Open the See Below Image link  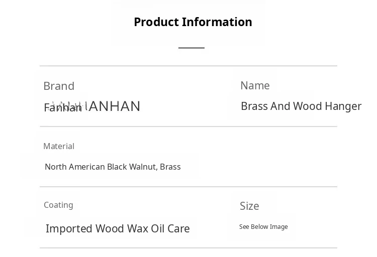coord(263,227)
